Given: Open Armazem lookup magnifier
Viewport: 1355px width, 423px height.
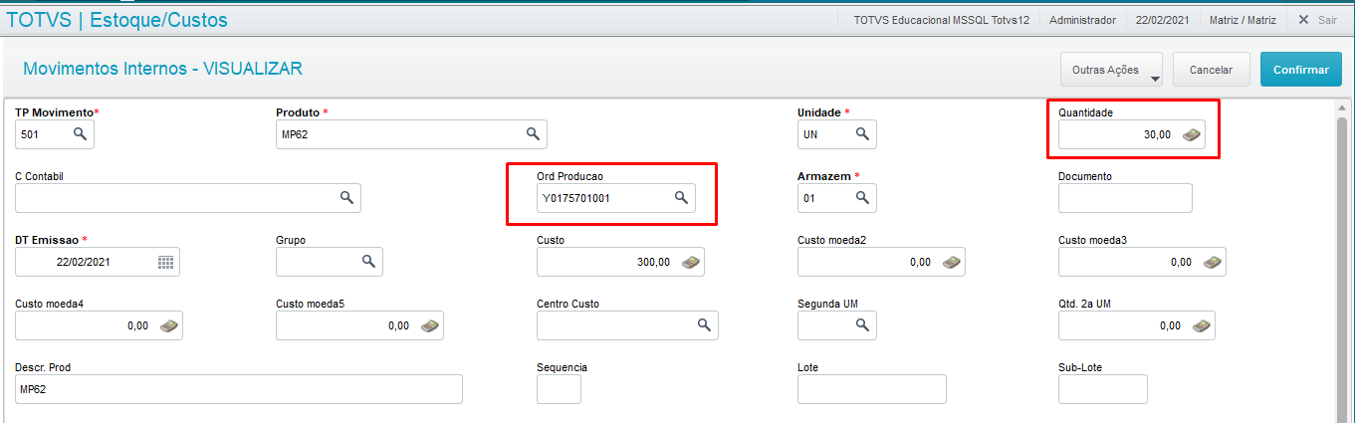Looking at the screenshot, I should coord(862,198).
